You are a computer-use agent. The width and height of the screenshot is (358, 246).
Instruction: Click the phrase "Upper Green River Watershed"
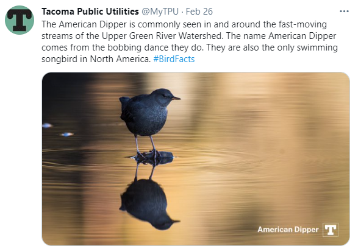162,36
